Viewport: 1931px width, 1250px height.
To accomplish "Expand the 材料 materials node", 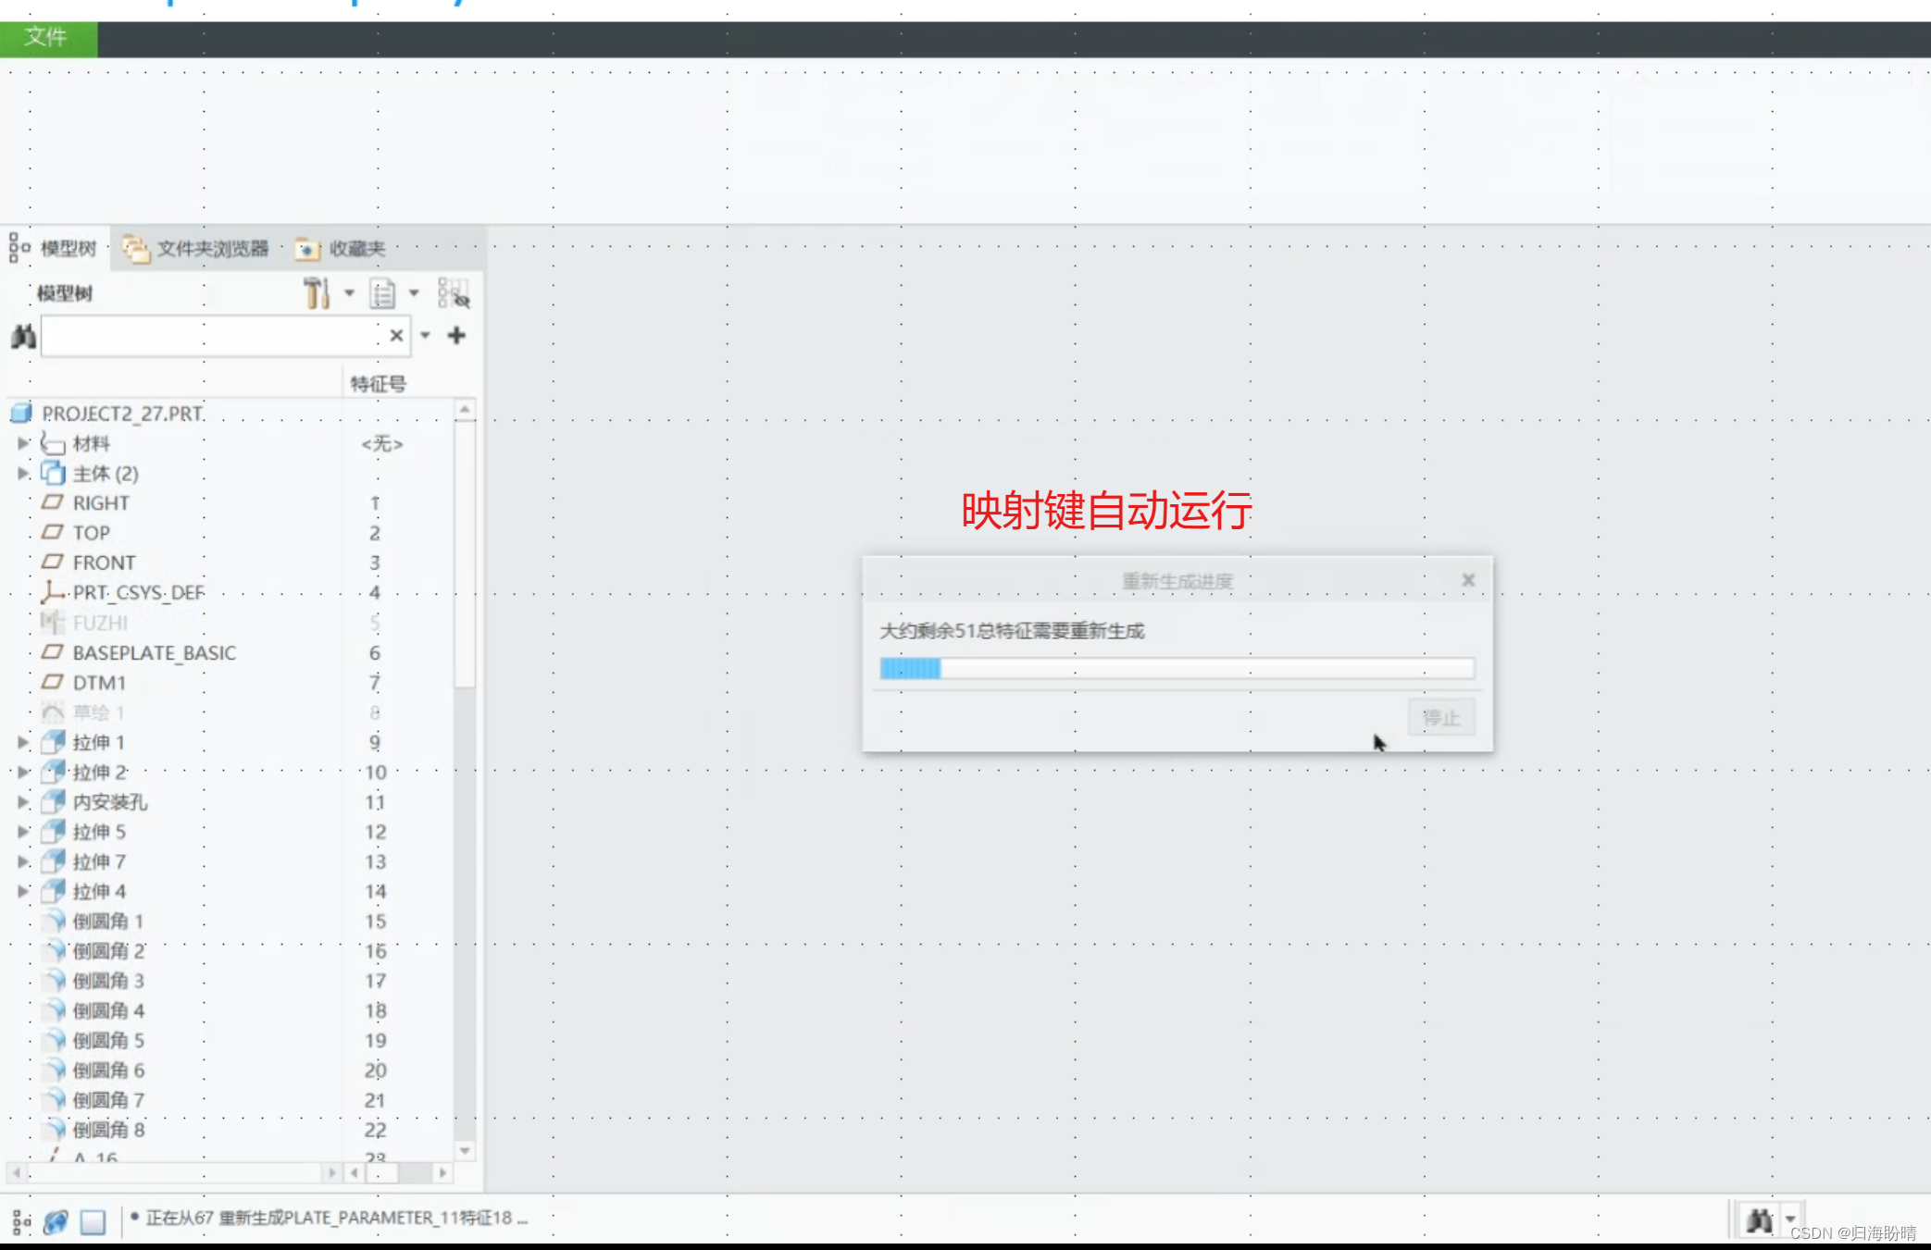I will (x=23, y=443).
